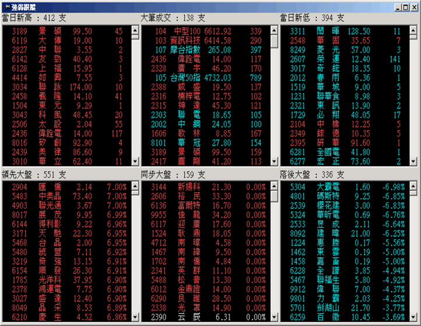
Task: Select stock 2606 裕民 row
Action: [x=206, y=196]
